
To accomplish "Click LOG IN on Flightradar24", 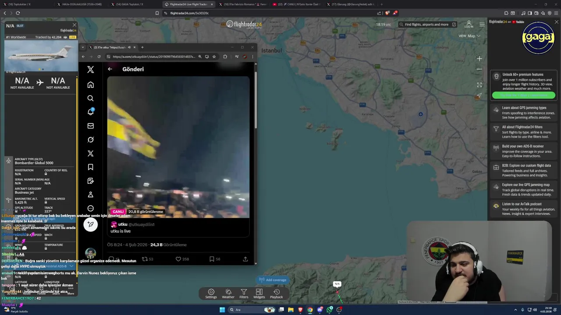I will coord(469,24).
